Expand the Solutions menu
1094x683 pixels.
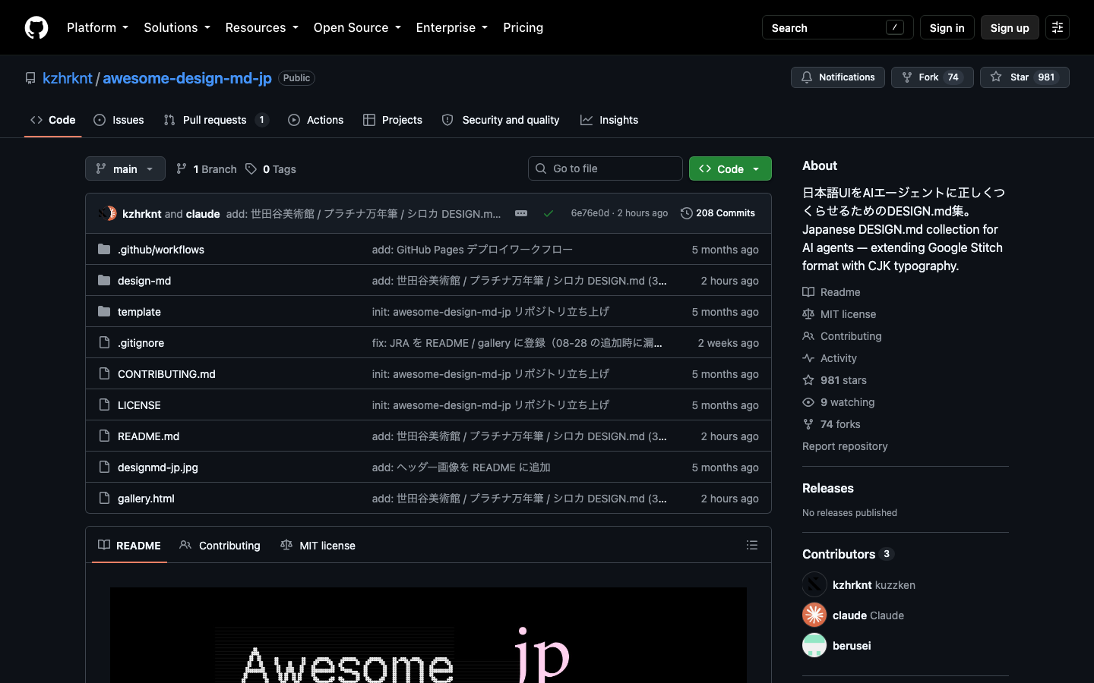(x=177, y=27)
